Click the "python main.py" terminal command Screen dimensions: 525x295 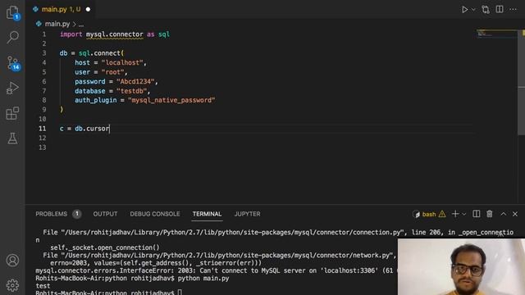pos(203,279)
